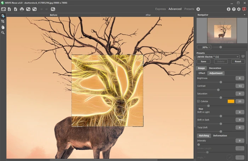Click the Saturation slider handle
The image size is (248, 161).
click(221, 98)
